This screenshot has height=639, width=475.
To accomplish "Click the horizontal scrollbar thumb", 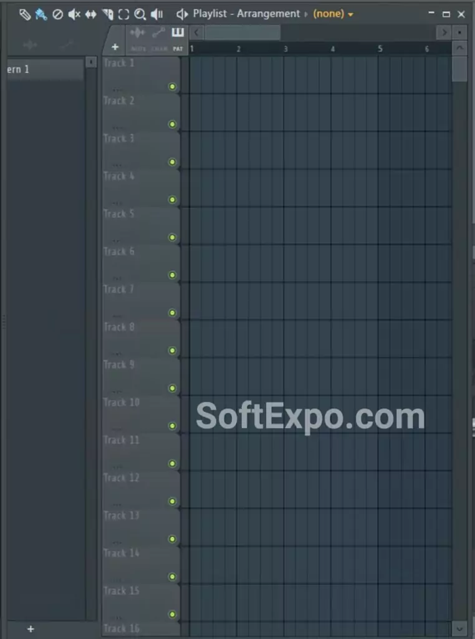I will pyautogui.click(x=242, y=32).
